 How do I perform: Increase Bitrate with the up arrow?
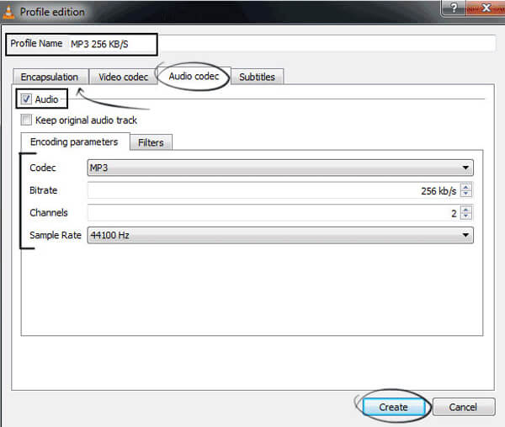tap(466, 187)
